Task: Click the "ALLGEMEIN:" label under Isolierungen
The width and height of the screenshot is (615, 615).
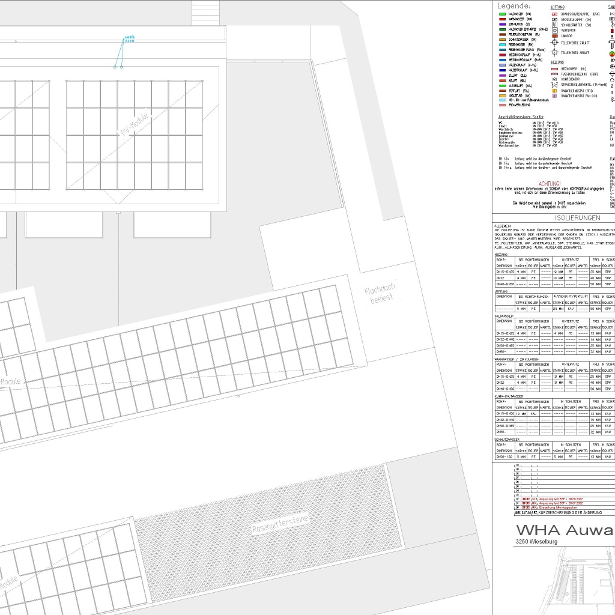Action: coord(503,226)
